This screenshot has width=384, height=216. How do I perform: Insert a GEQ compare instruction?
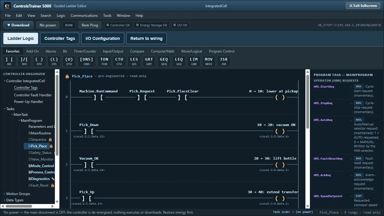tap(164, 61)
